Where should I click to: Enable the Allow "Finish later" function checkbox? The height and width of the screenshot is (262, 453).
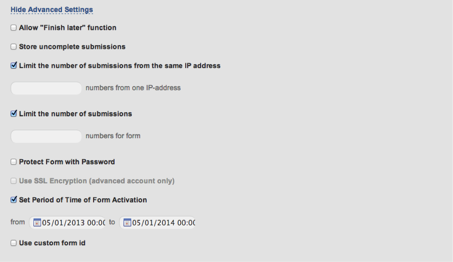(14, 28)
